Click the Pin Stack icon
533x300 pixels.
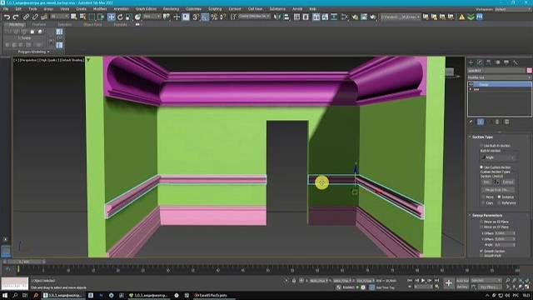[x=471, y=122]
